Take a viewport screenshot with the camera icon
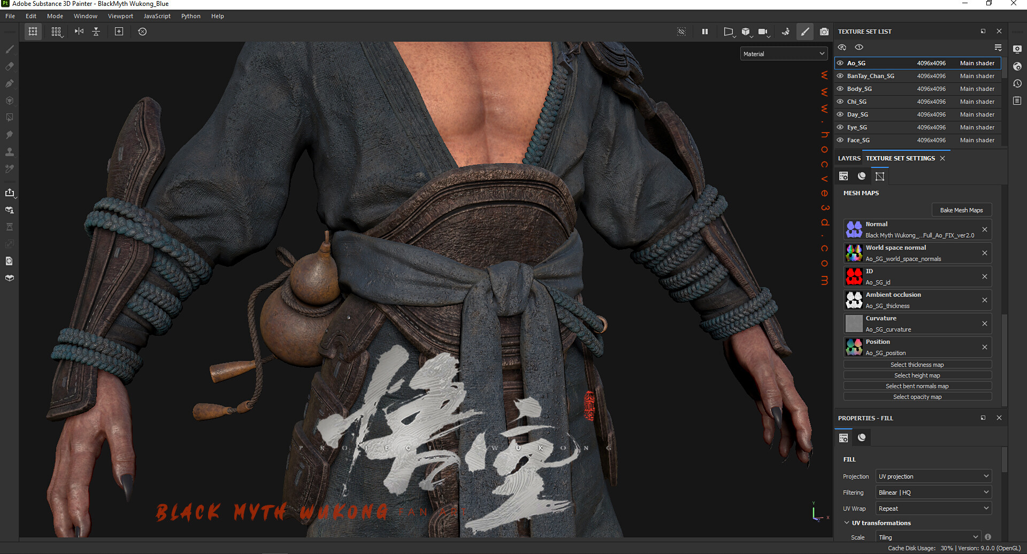 pyautogui.click(x=824, y=32)
